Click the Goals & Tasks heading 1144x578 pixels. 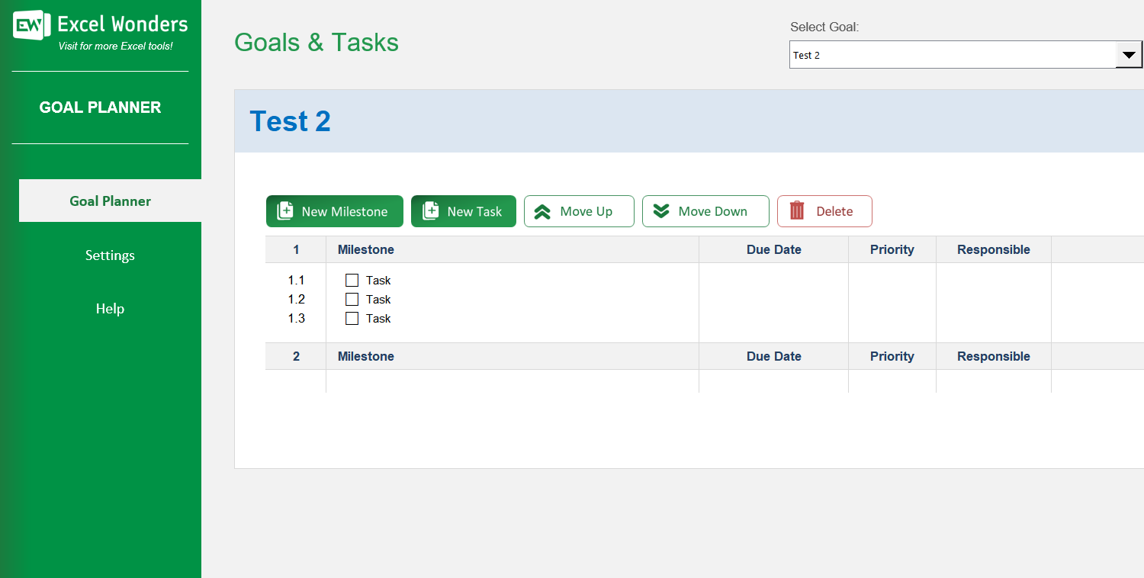pyautogui.click(x=316, y=43)
